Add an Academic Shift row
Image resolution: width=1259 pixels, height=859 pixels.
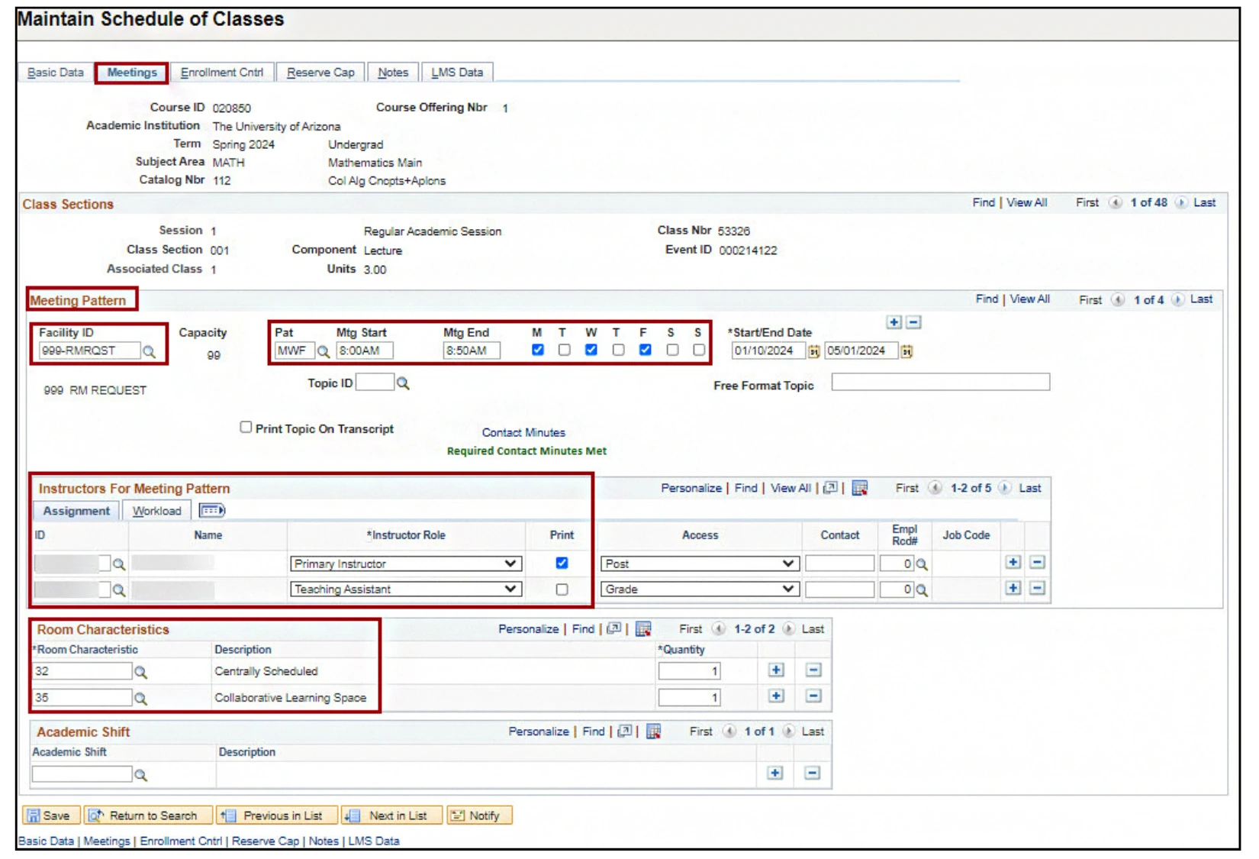tap(775, 773)
